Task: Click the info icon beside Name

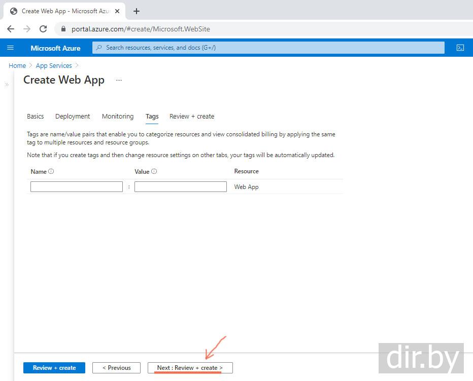Action: click(51, 171)
